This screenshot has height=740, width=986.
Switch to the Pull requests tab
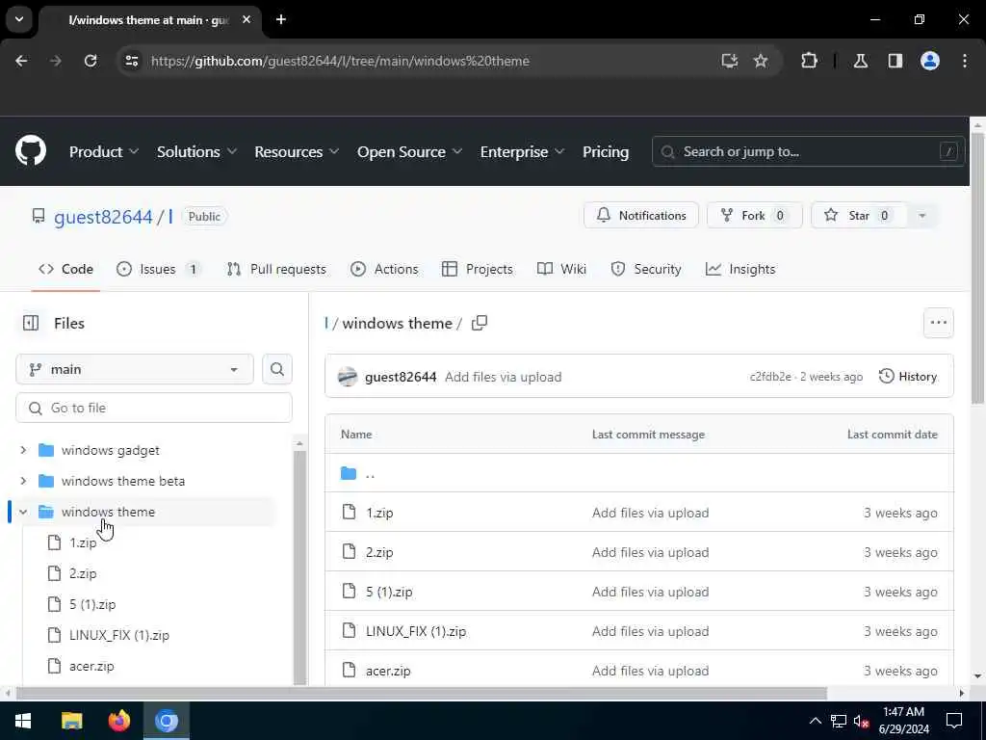point(276,270)
